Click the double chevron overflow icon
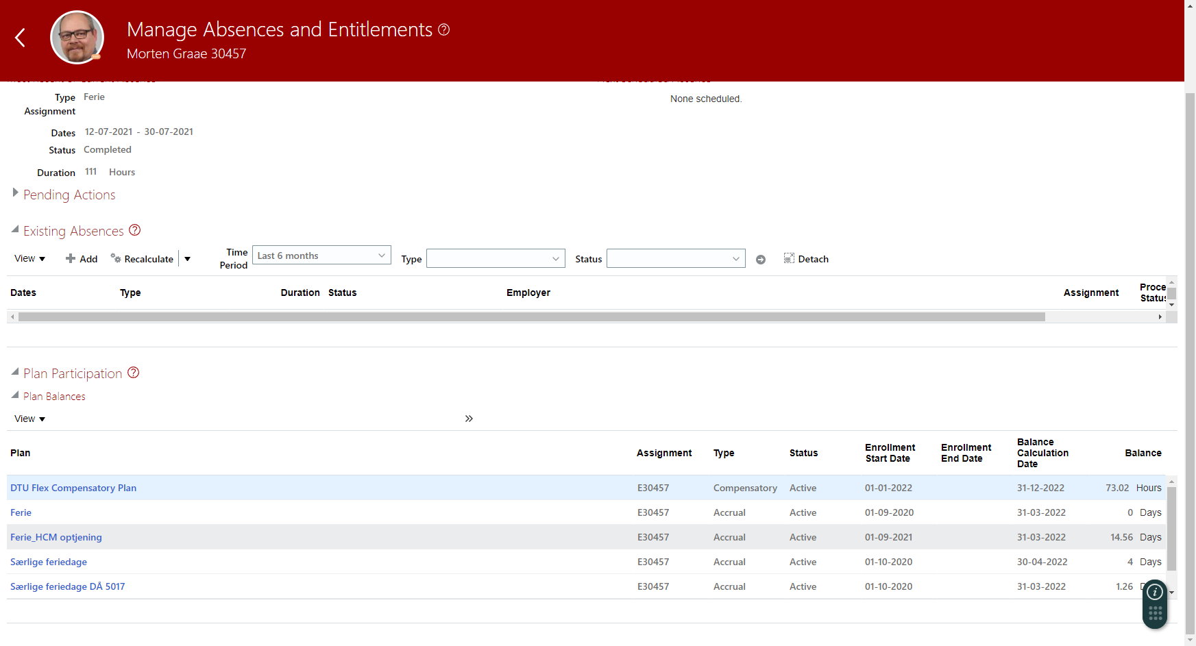 point(469,419)
